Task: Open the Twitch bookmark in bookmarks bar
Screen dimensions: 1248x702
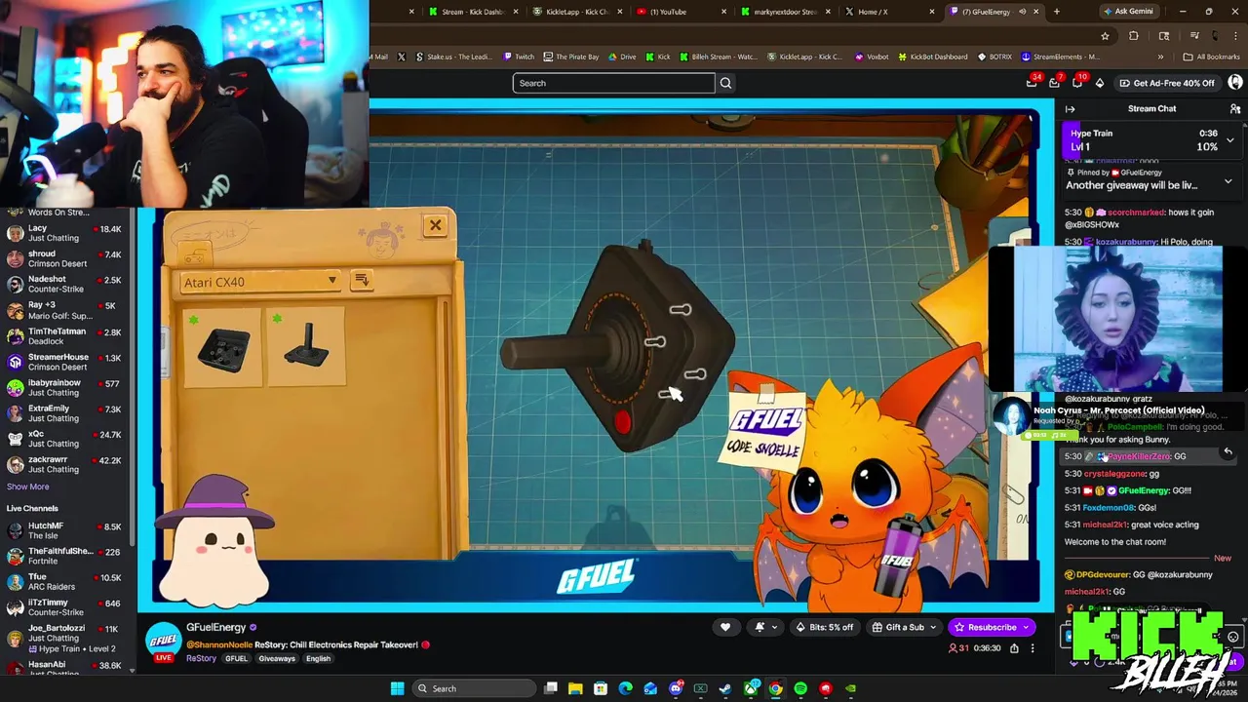Action: coord(519,57)
